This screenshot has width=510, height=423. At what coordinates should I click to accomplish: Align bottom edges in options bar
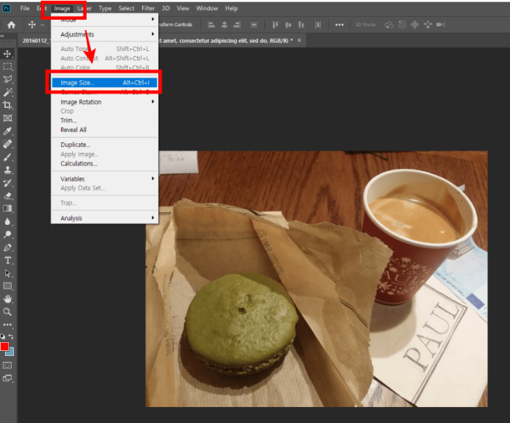pos(301,25)
